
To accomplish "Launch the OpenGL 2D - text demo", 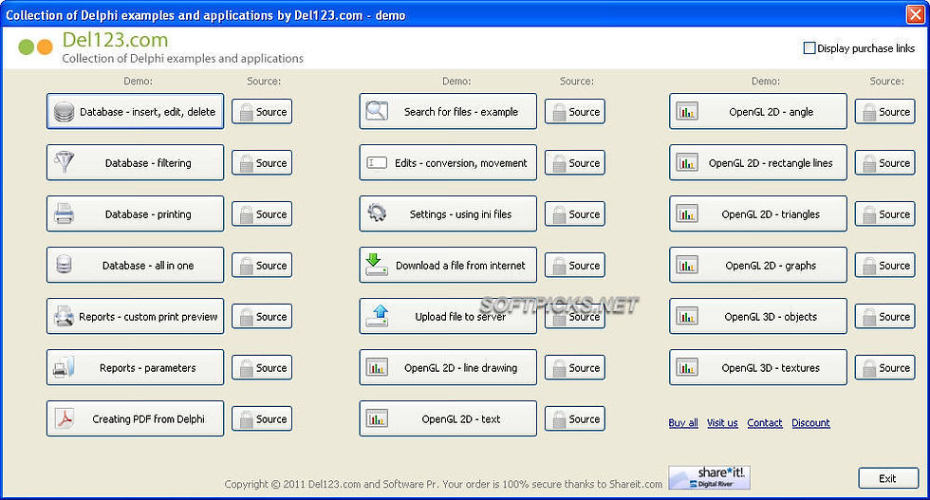I will [448, 418].
